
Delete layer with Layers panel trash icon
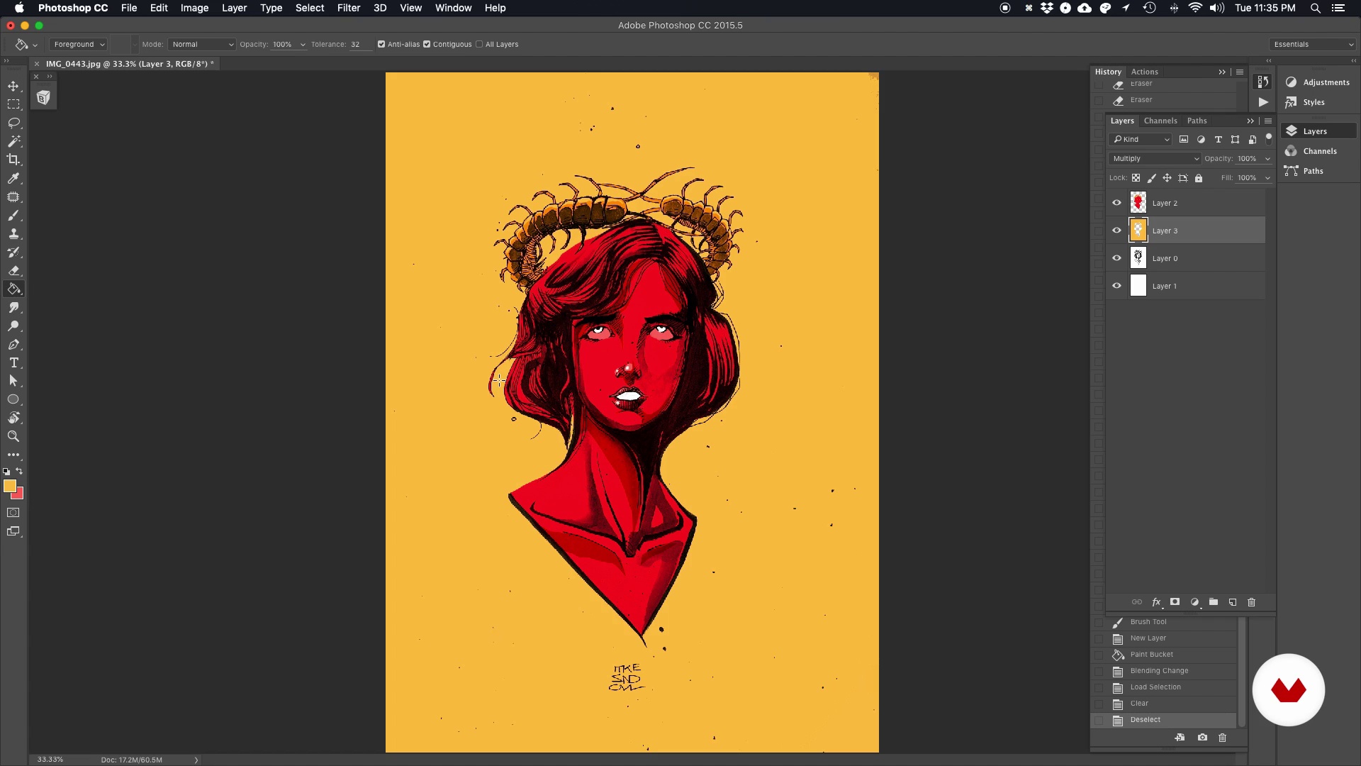[1252, 602]
